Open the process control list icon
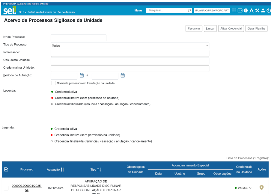Image resolution: width=271 pixels, height=194 pixels. [234, 10]
